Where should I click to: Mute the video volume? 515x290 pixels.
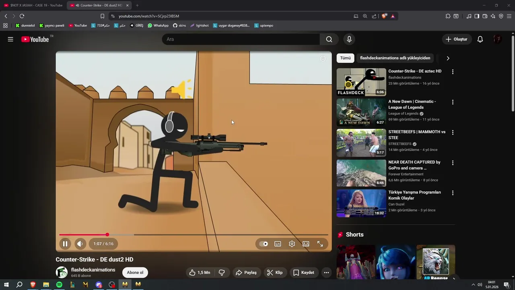point(80,244)
